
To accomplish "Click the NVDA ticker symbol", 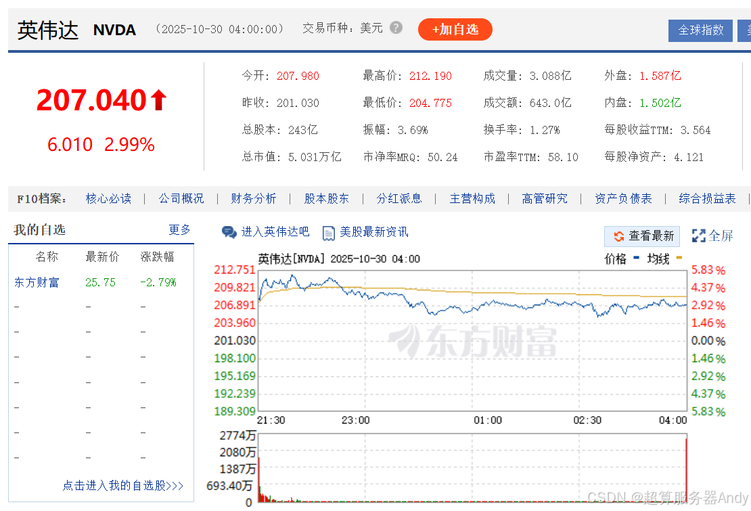I will (x=114, y=30).
